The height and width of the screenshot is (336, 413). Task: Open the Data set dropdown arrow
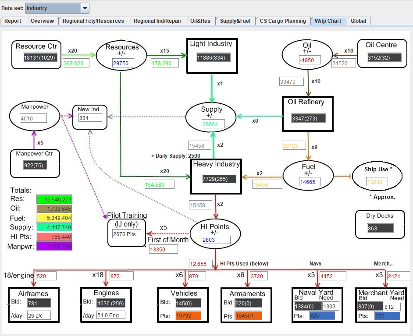pos(85,8)
